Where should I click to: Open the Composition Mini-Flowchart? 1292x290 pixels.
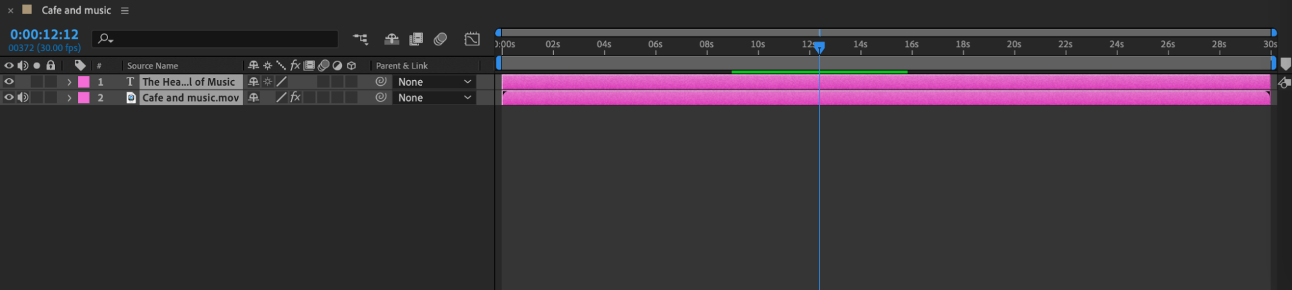(360, 39)
